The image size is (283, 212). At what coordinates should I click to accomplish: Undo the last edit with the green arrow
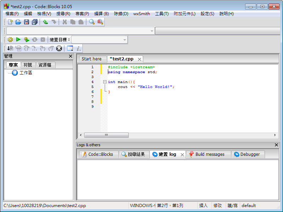45,22
